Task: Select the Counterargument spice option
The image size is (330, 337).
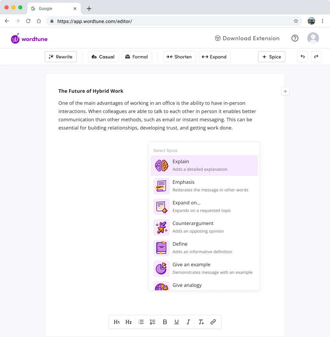Action: (x=204, y=227)
